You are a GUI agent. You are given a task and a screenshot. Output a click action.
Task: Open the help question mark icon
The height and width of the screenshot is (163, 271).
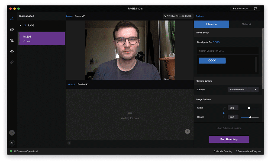pyautogui.click(x=12, y=133)
